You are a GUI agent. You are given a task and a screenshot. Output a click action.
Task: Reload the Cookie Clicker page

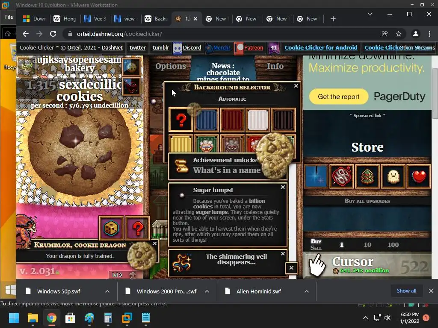click(x=53, y=34)
